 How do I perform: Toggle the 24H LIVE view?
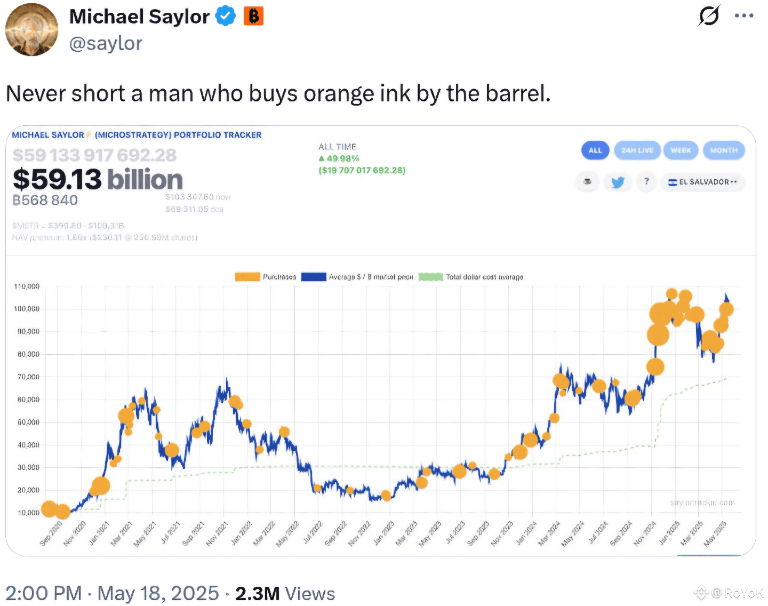coord(637,150)
